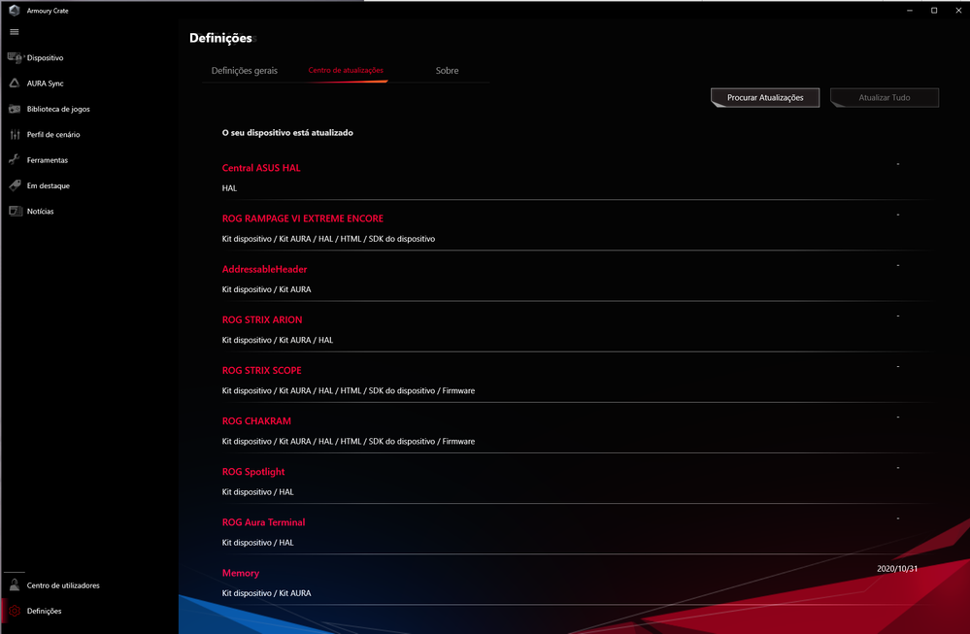Click the Notícias newspaper icon
The width and height of the screenshot is (970, 634).
click(x=15, y=211)
